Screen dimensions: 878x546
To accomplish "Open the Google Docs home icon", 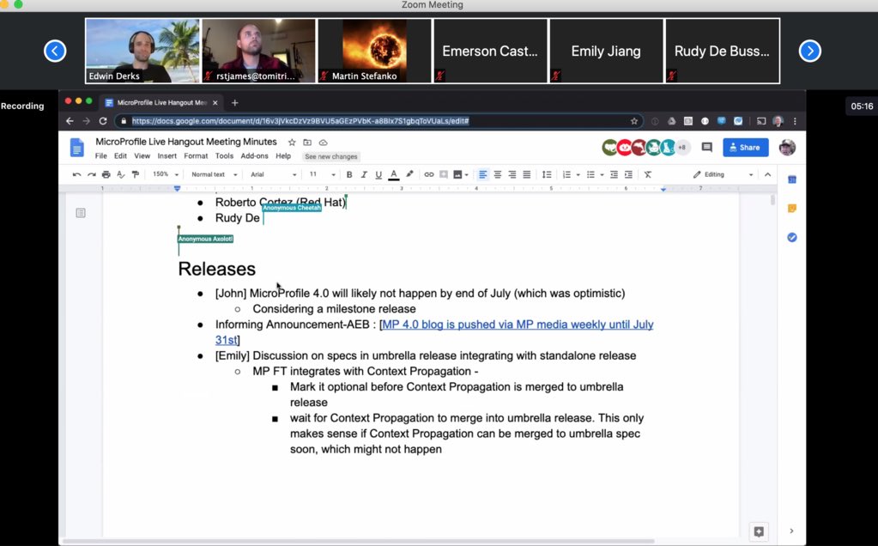I will 76,148.
